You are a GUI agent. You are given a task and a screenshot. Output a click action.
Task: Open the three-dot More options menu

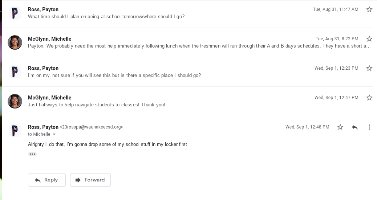tap(369, 127)
